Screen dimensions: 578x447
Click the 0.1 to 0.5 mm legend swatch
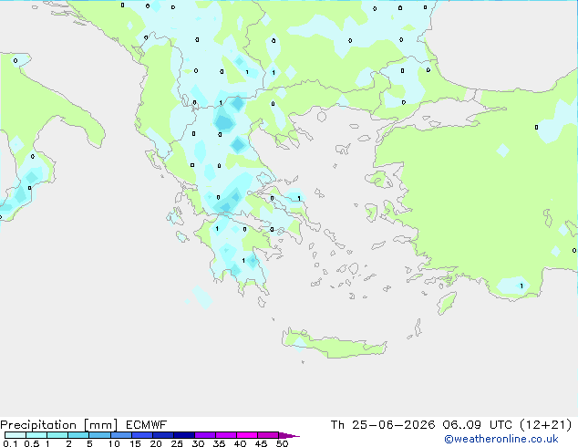15,435
